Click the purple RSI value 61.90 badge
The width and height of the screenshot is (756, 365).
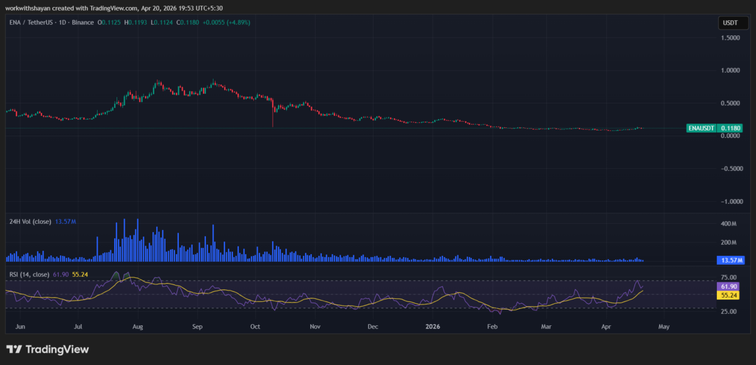730,286
